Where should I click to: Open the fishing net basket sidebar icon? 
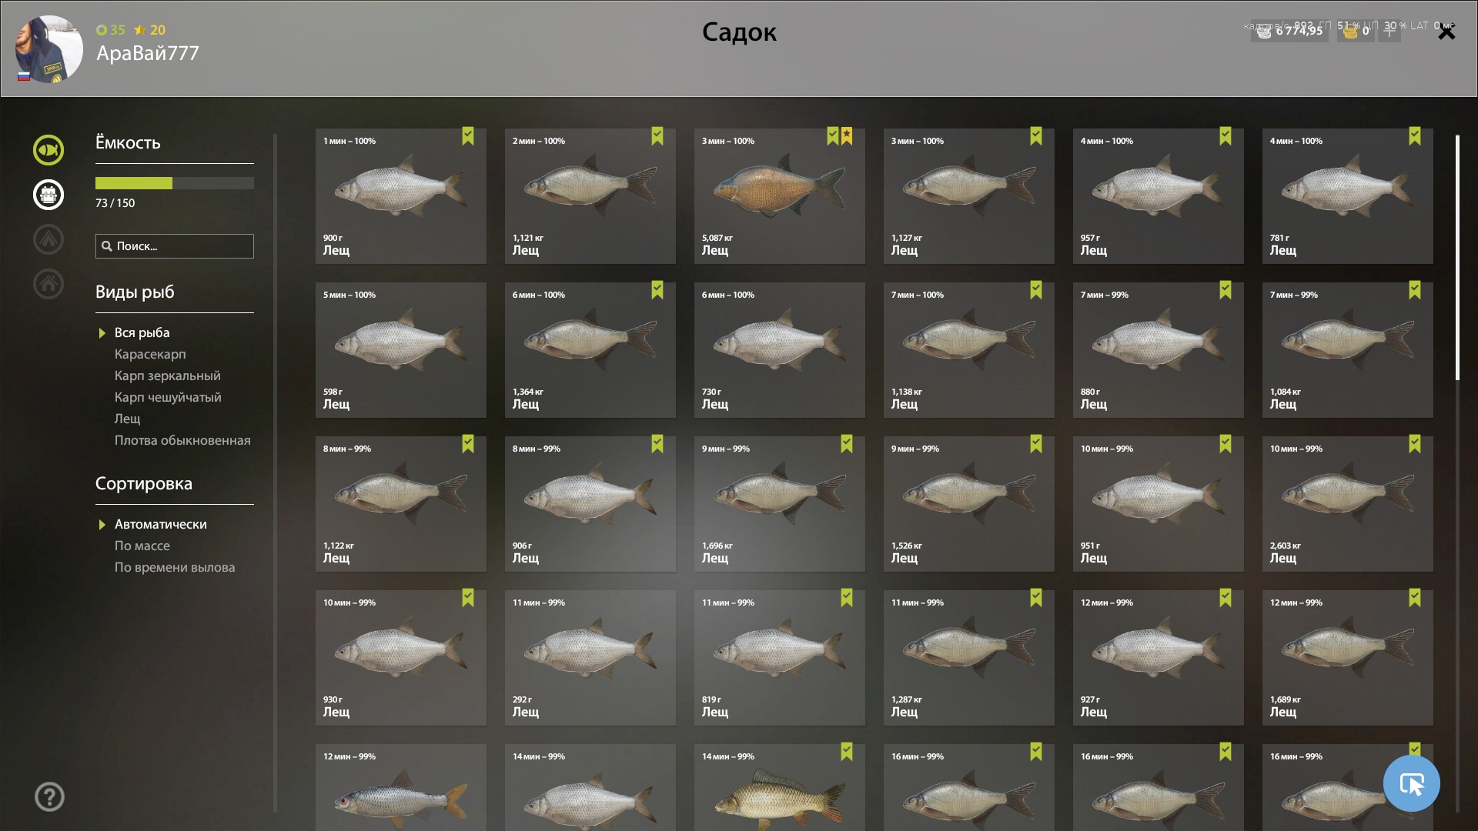click(48, 195)
